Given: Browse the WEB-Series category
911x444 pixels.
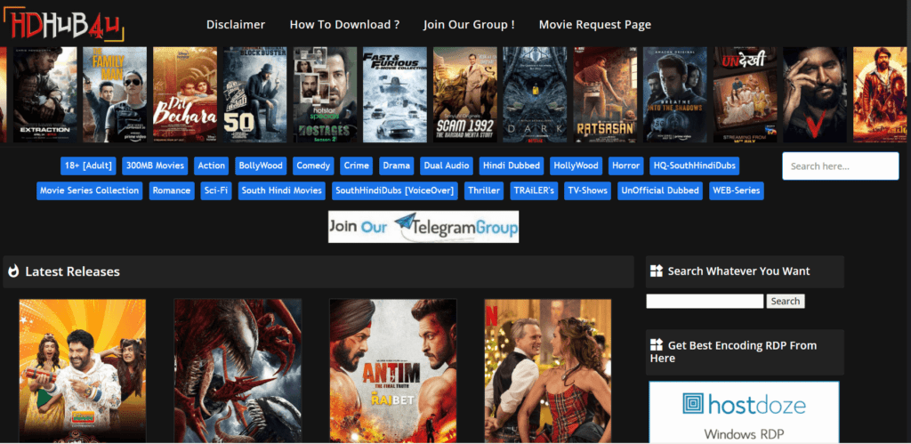Looking at the screenshot, I should coord(736,190).
